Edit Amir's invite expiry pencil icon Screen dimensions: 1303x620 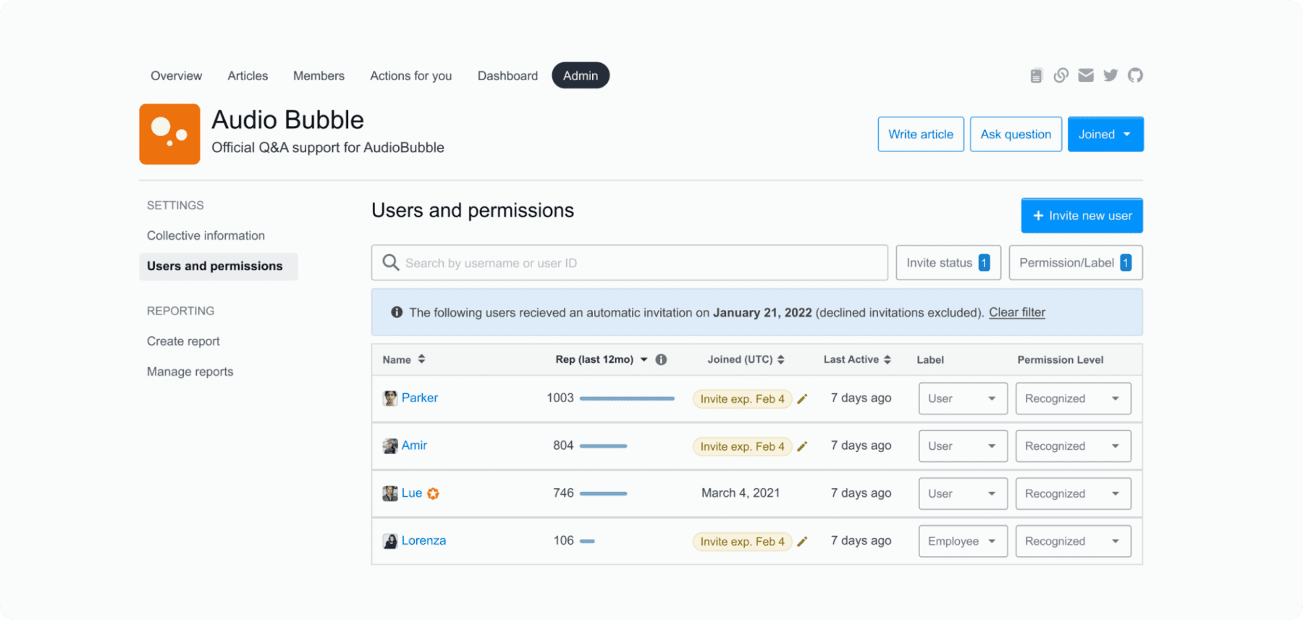pyautogui.click(x=802, y=446)
